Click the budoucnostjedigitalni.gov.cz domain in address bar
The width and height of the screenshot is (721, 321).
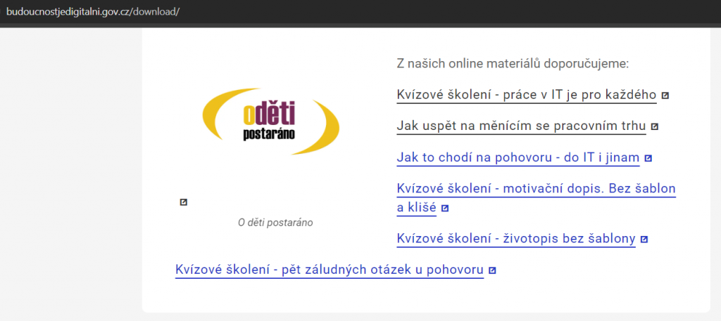click(x=69, y=12)
